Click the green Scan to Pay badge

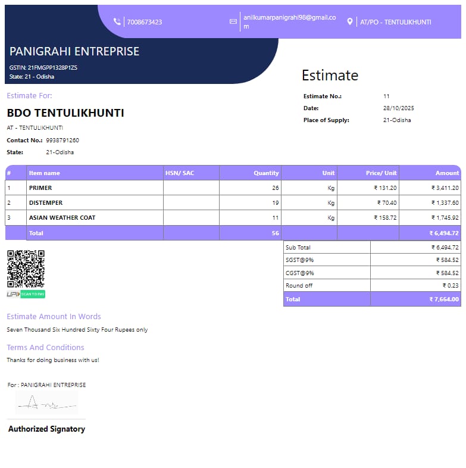pos(33,294)
